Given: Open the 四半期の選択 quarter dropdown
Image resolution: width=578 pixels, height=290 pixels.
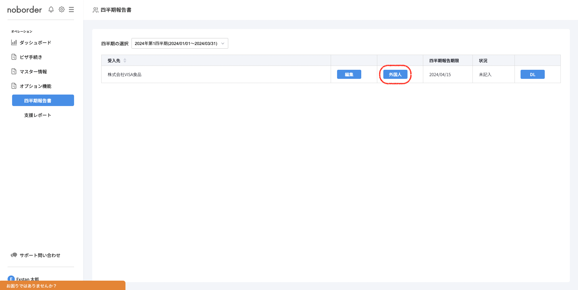Looking at the screenshot, I should point(180,43).
